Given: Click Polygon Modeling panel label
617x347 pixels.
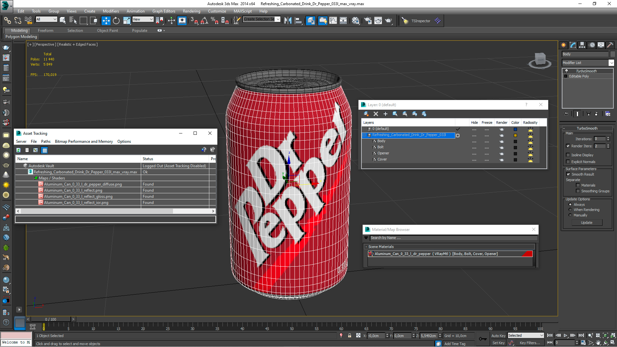Looking at the screenshot, I should click(21, 37).
